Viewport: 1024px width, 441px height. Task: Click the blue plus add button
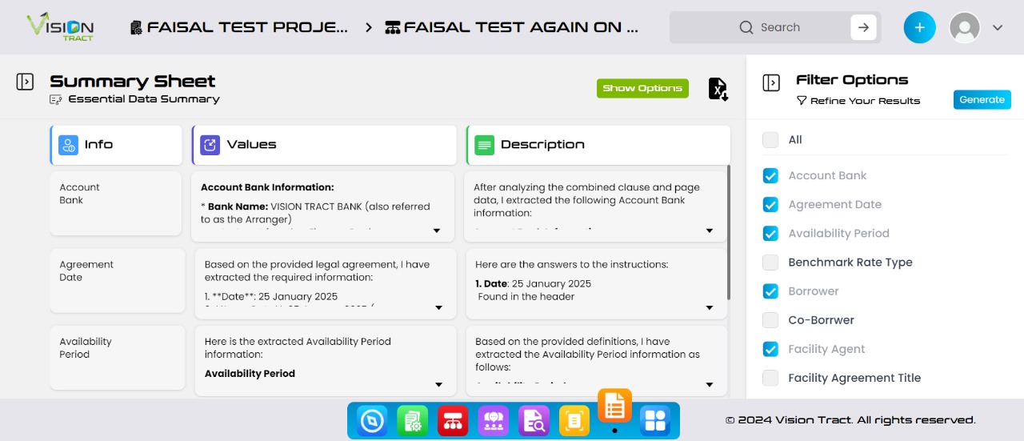pyautogui.click(x=920, y=27)
